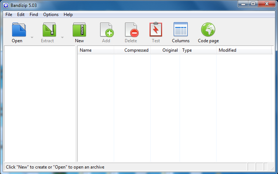Close the Bandizip window
This screenshot has width=278, height=174.
[267, 4]
